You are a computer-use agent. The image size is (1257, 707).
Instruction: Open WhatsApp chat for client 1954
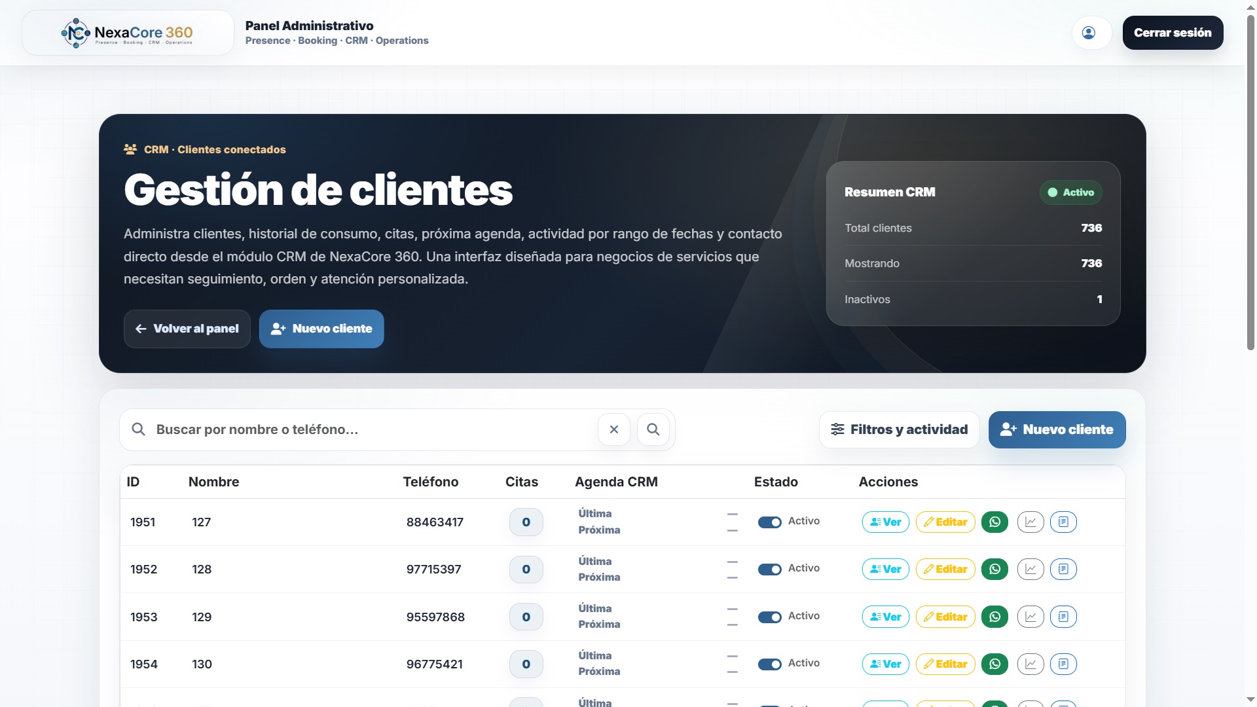pos(995,664)
